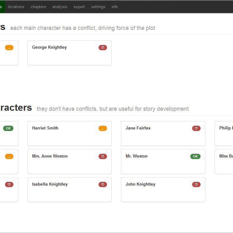233x233 pixels.
Task: Open the George Knightley character name
Action: pos(49,47)
